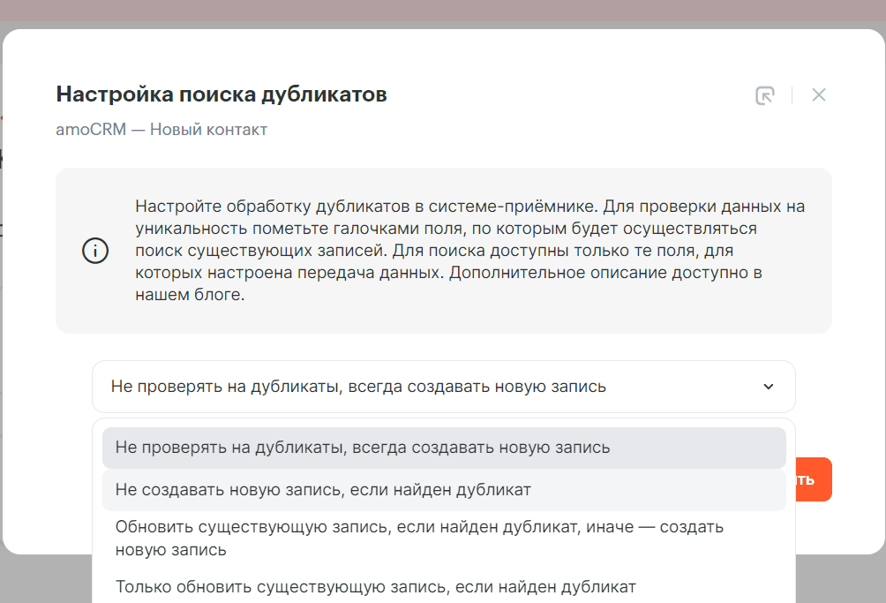Screen dimensions: 886x603
Task: Collapse the dropdown using its chevron arrow
Action: click(768, 387)
